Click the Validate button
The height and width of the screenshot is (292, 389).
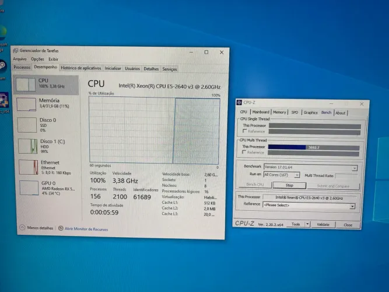[x=323, y=225]
